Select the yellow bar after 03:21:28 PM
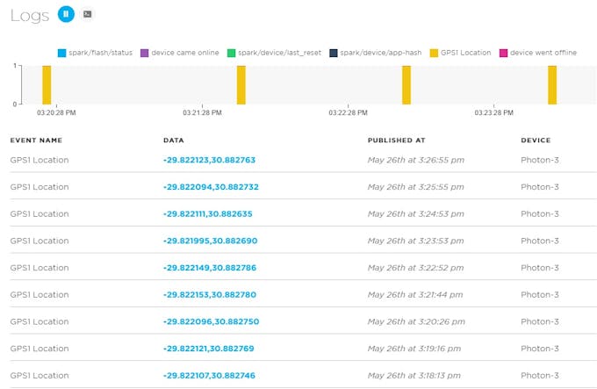 click(x=241, y=85)
